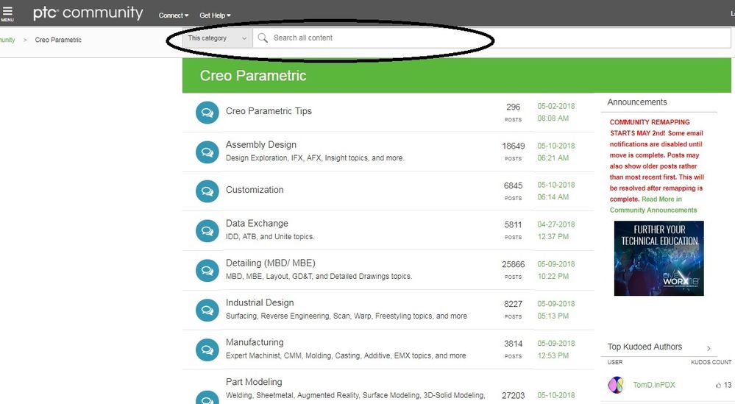Click the 05-02-2018 last post date

(x=556, y=107)
